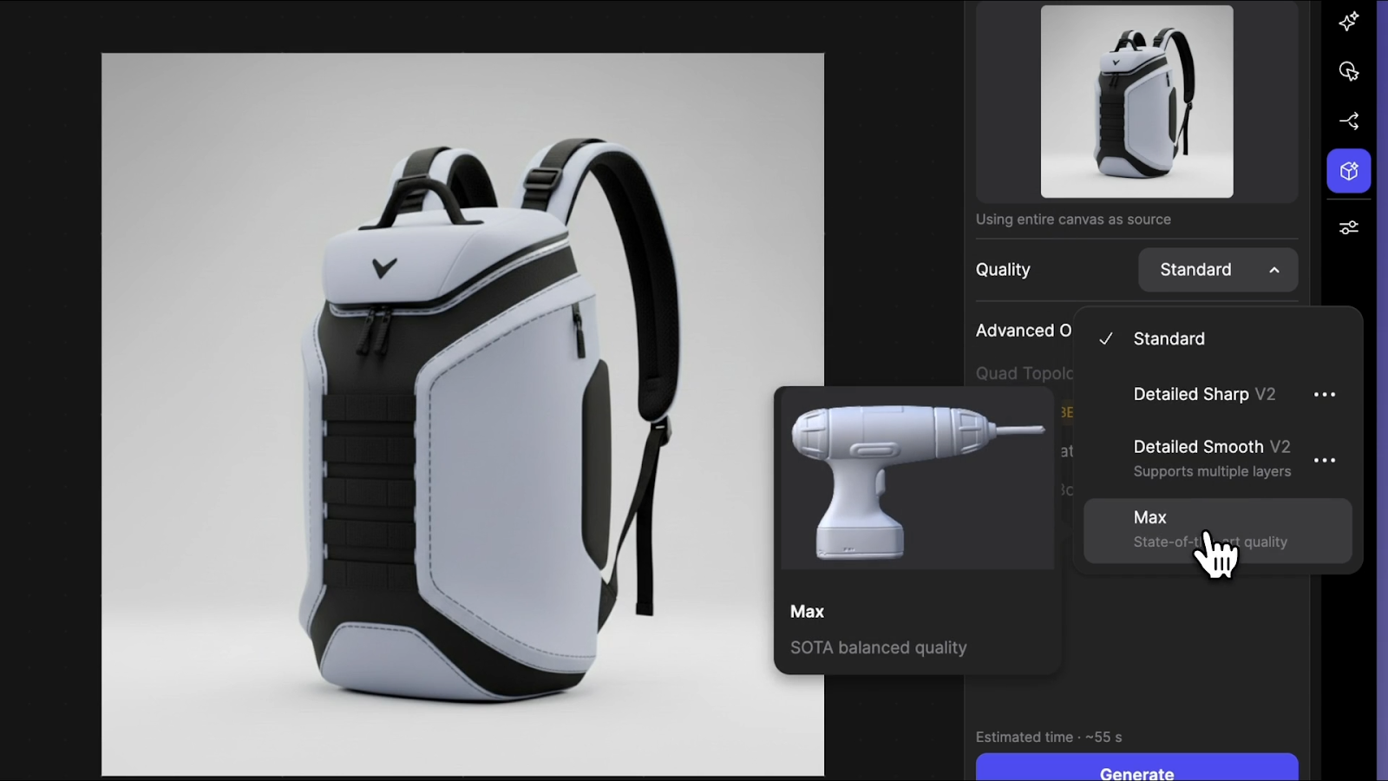Click the checkmark beside Standard quality
This screenshot has width=1388, height=781.
(x=1107, y=339)
